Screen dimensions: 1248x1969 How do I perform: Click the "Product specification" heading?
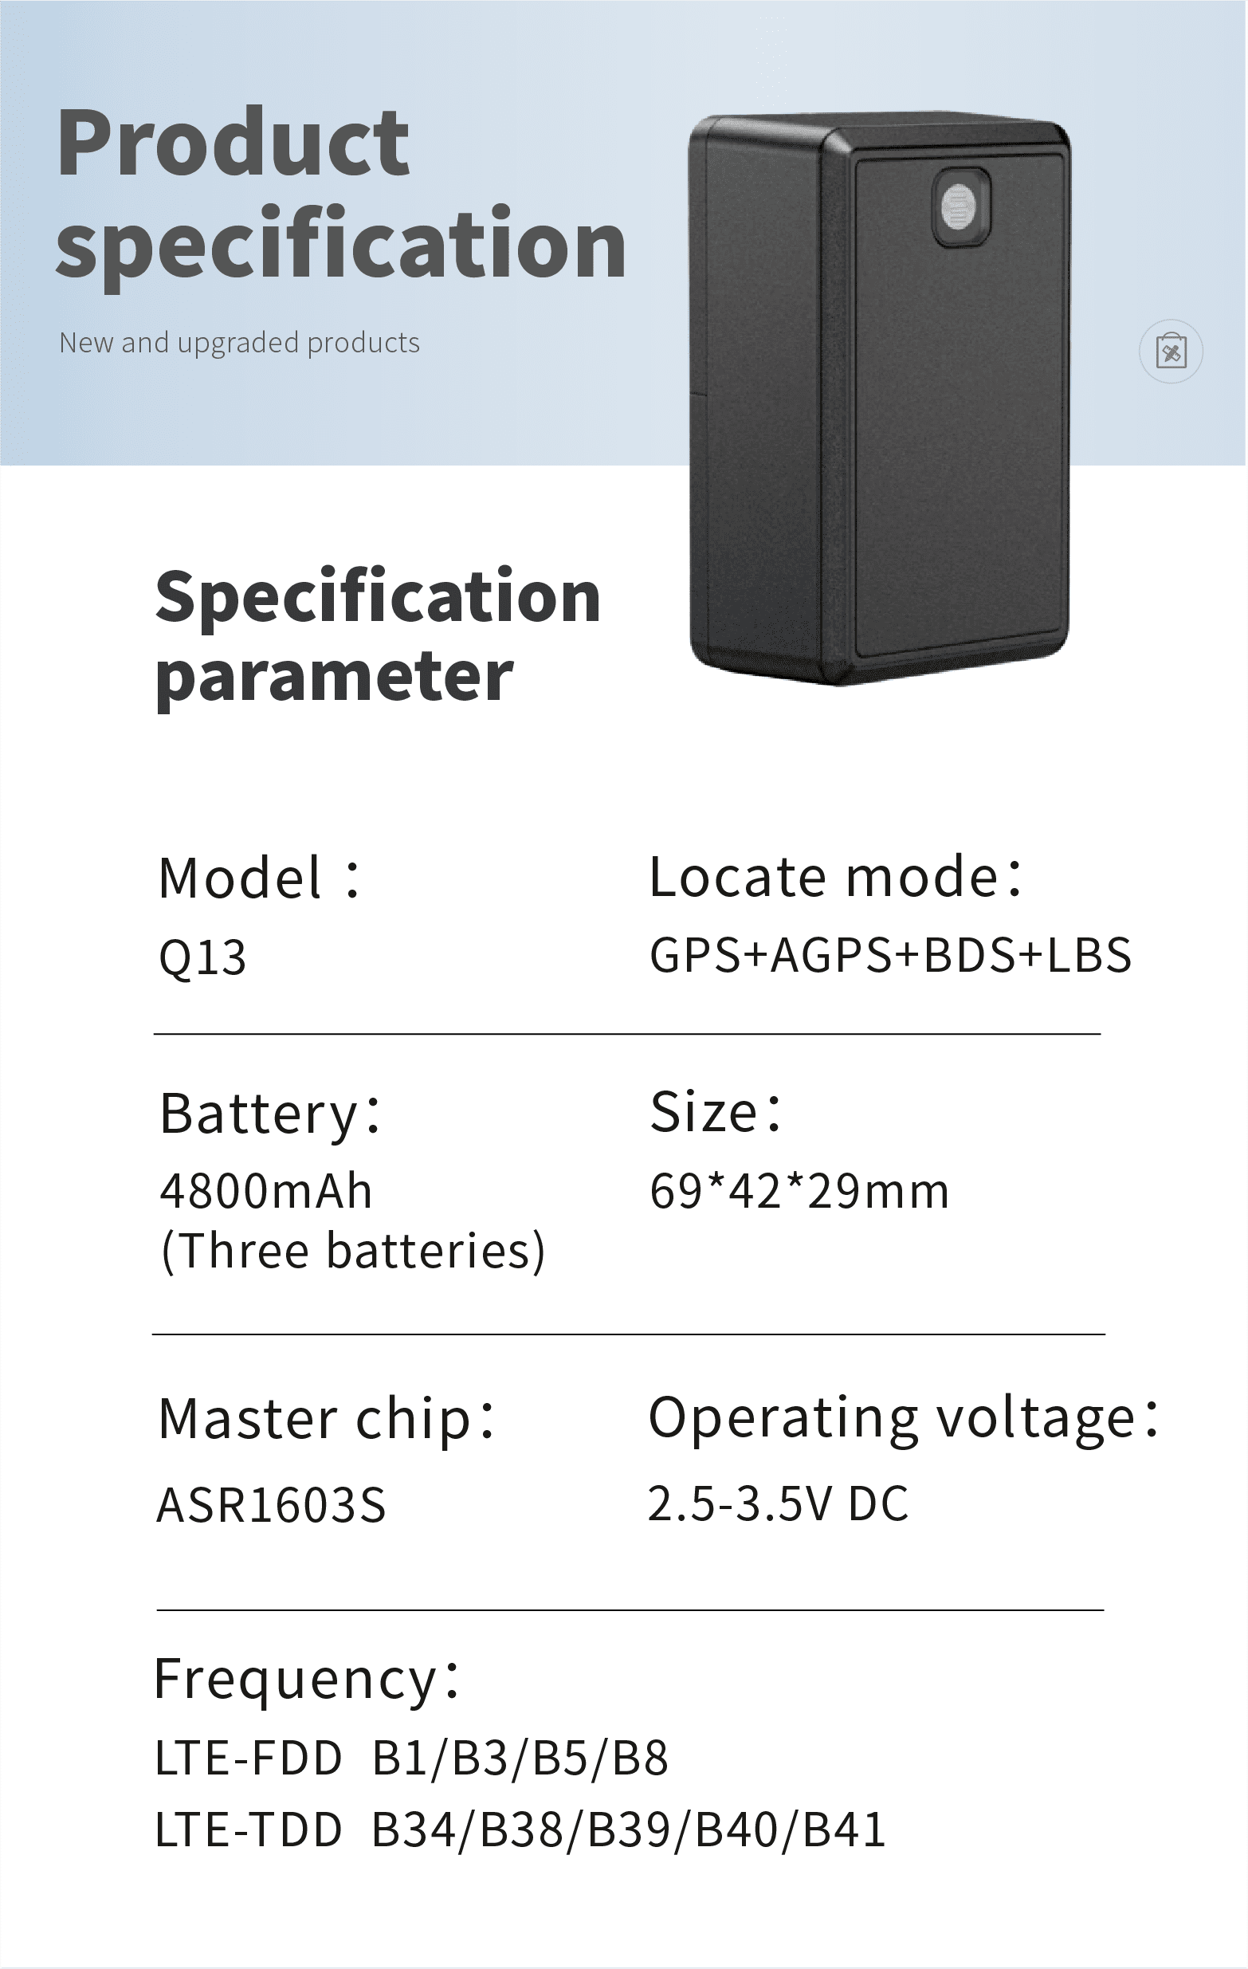(340, 193)
